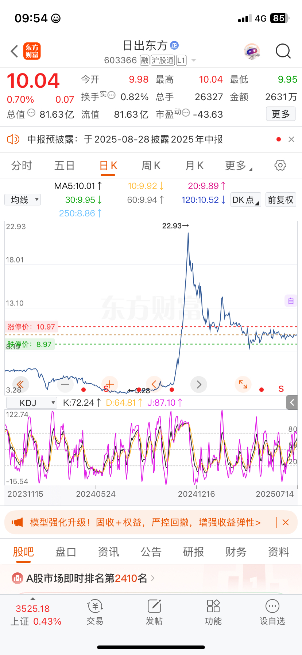Tap the fast-backward double chevron chart button
Screen dimensions: 302x655
(x=20, y=384)
